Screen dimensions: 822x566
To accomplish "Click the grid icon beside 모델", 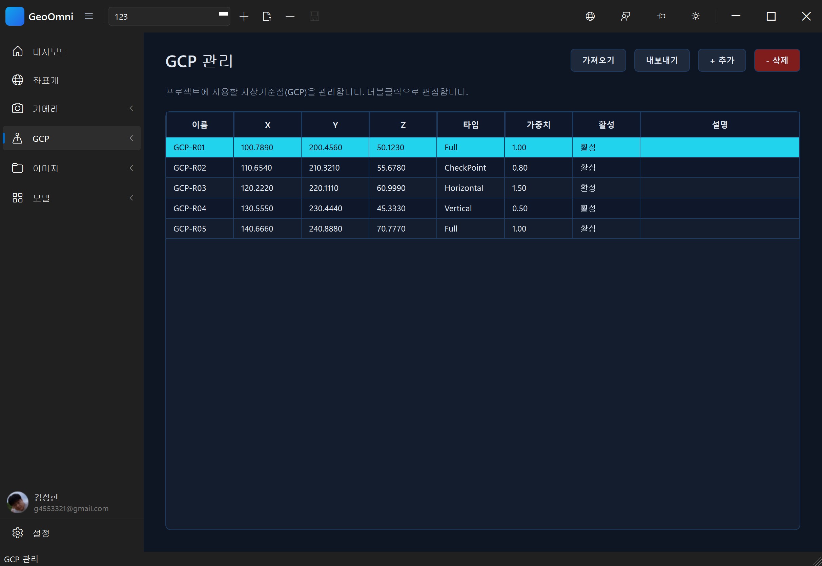I will [x=17, y=198].
